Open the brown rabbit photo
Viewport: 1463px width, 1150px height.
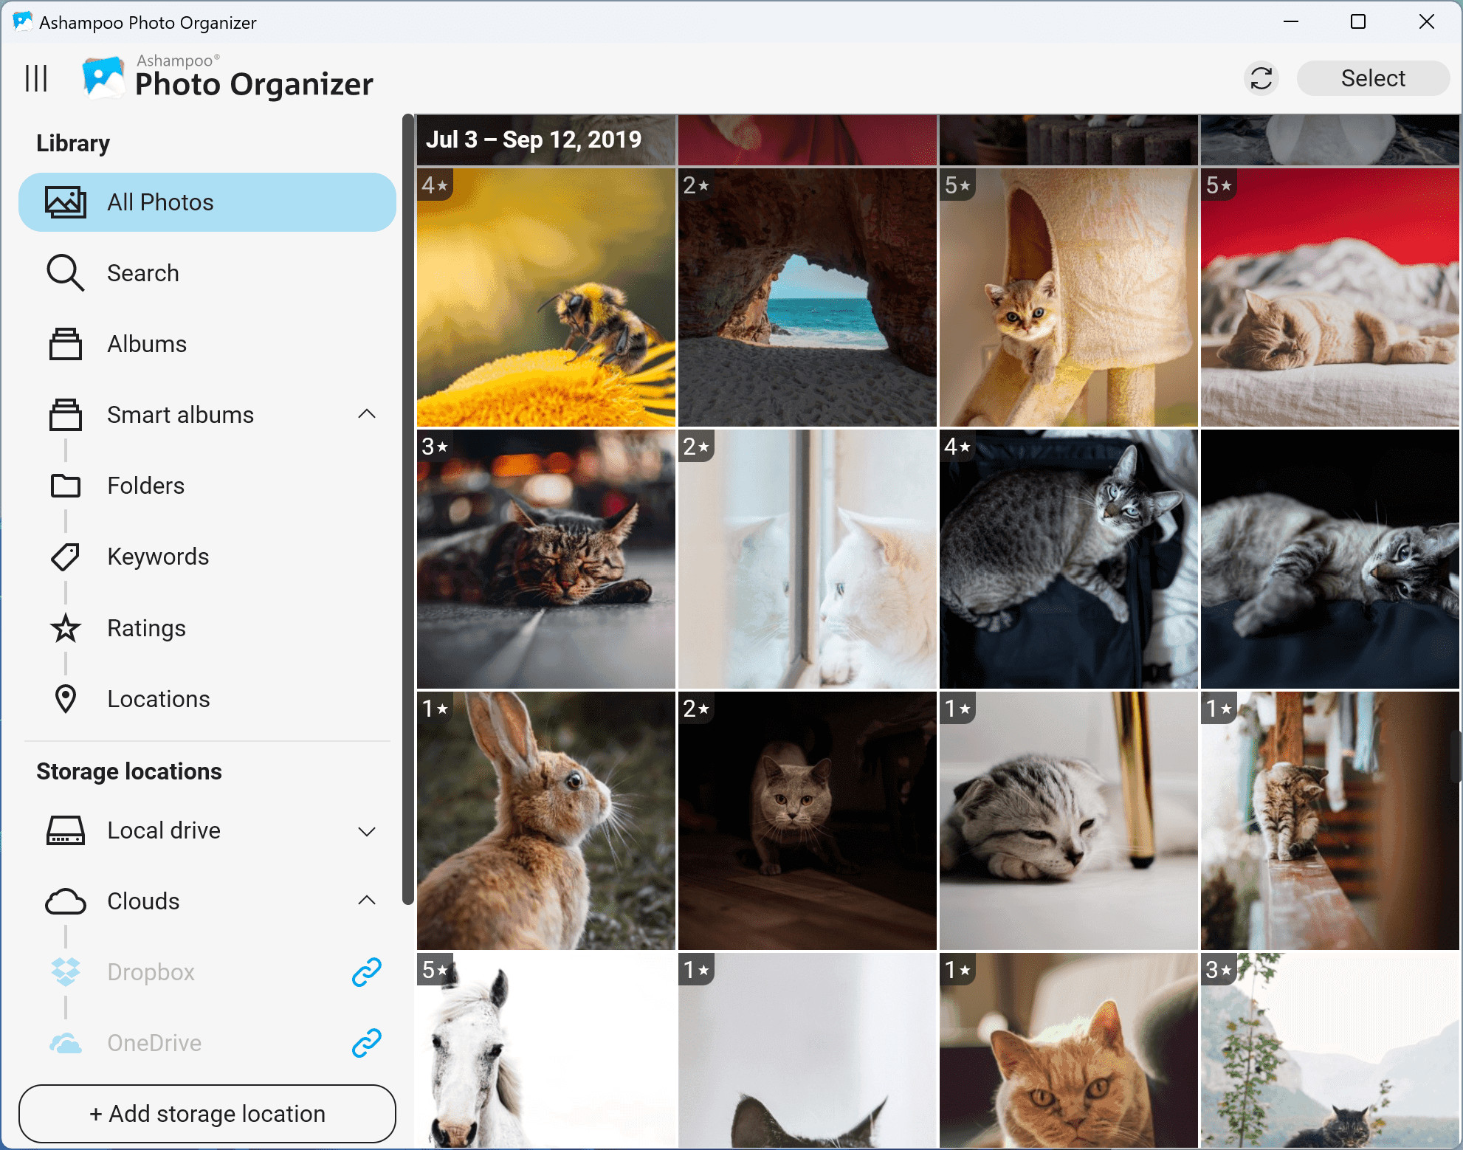546,820
